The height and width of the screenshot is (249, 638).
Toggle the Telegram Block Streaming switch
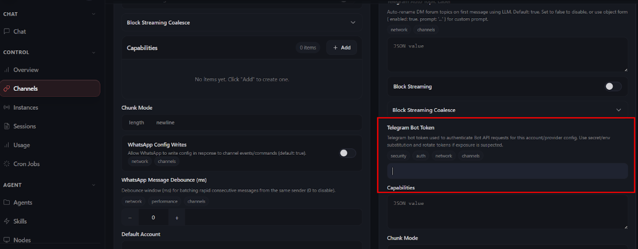613,86
